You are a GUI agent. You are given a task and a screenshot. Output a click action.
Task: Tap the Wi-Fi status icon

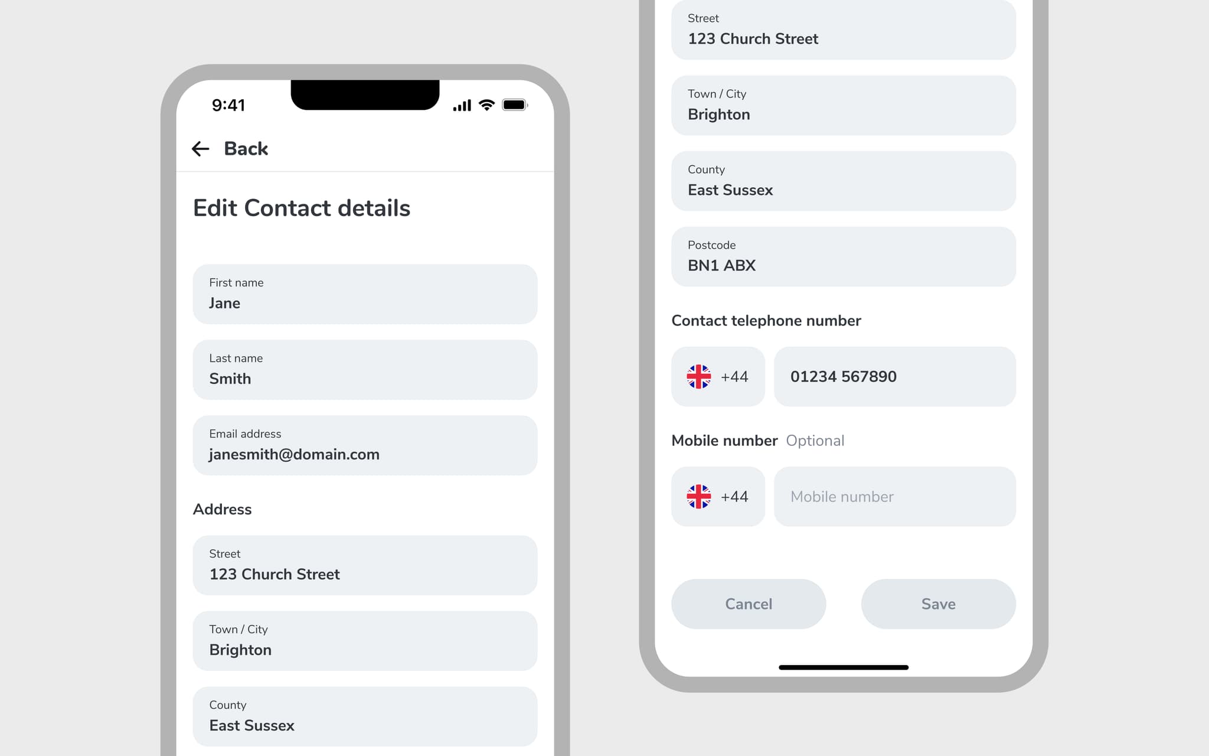(486, 105)
